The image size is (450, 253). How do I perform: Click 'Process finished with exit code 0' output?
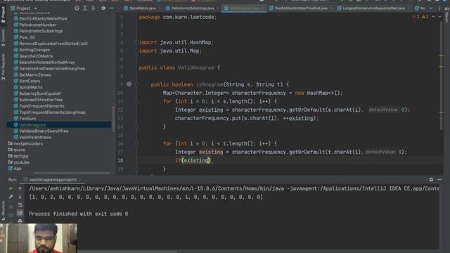point(78,214)
